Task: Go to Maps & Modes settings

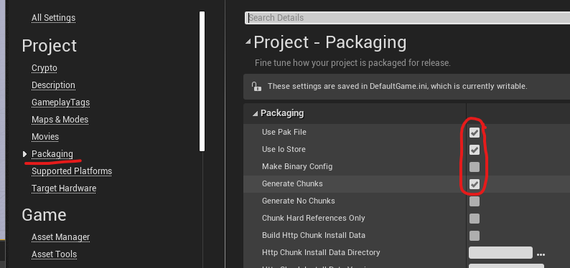Action: 60,120
